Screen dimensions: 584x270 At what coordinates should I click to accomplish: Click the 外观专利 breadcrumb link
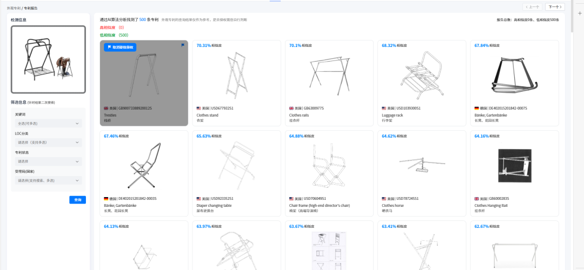(14, 8)
